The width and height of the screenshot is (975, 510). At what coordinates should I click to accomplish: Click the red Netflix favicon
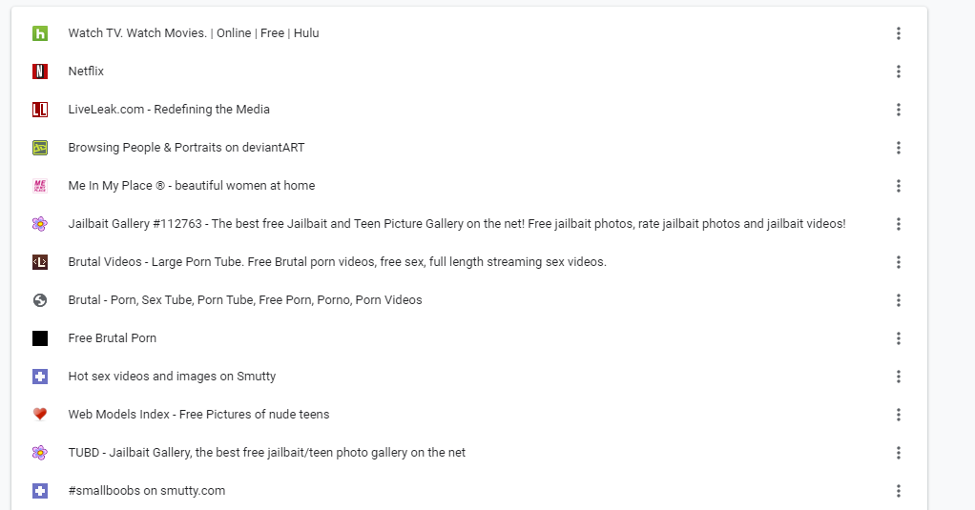40,71
